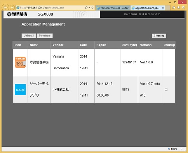Click the Application Management heading
188x153 pixels.
43,24
